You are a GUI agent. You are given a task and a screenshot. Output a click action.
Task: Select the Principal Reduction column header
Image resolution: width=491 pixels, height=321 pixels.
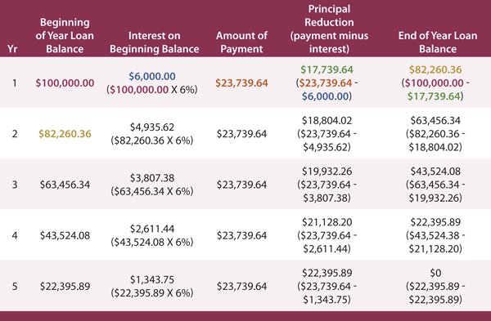tap(329, 29)
